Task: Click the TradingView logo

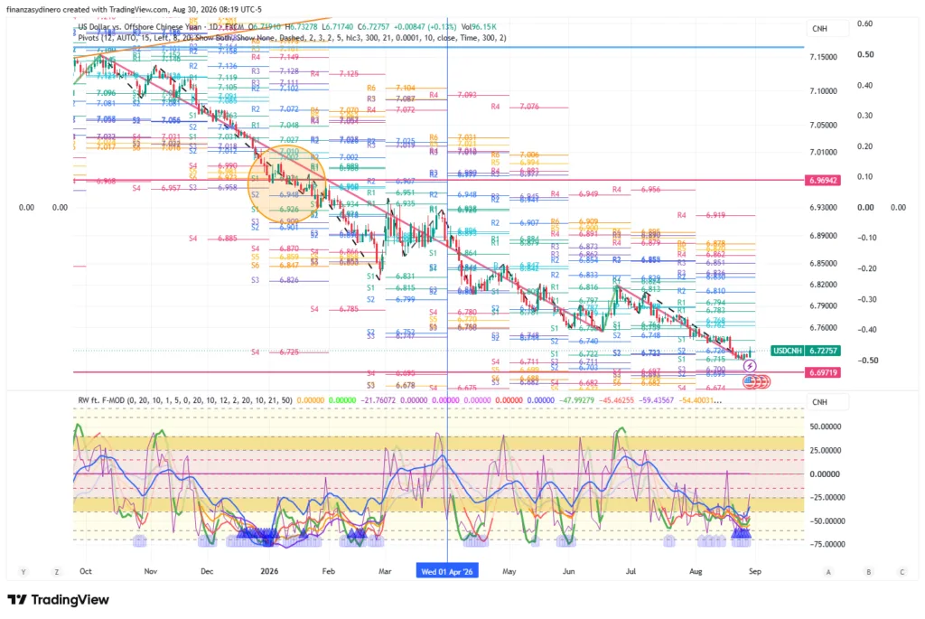Action: click(x=59, y=599)
